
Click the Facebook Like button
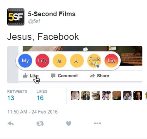coord(31,76)
